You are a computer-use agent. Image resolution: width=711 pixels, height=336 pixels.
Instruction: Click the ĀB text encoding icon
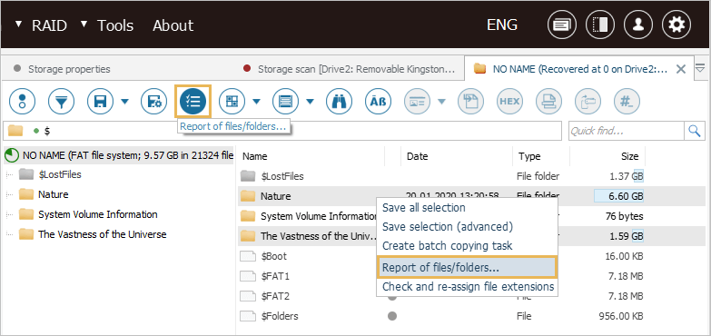[x=378, y=101]
